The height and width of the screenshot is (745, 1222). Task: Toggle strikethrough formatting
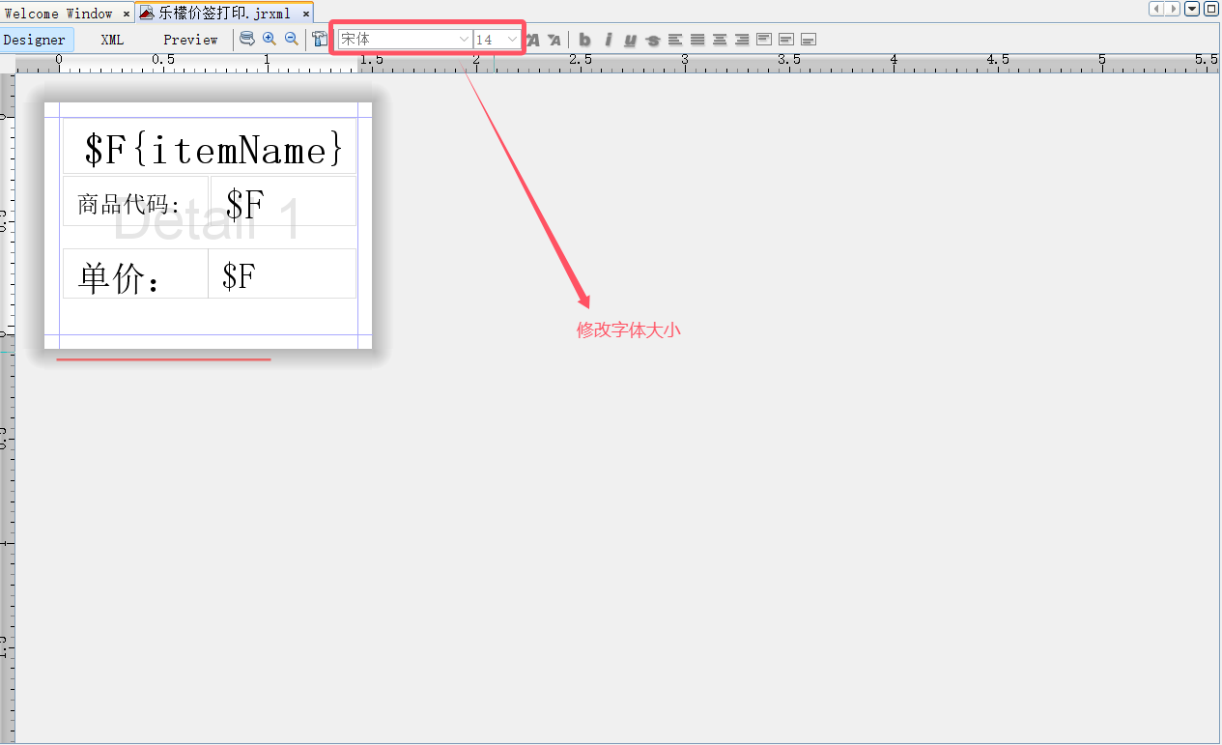point(653,40)
